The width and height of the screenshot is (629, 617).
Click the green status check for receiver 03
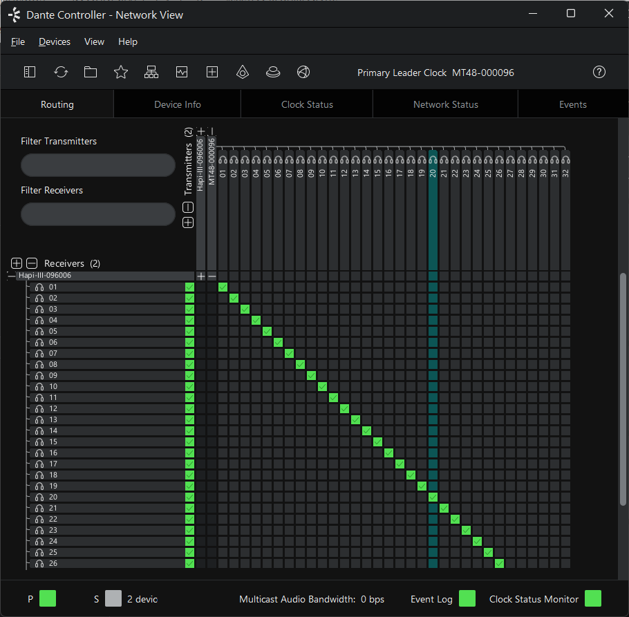coord(190,309)
